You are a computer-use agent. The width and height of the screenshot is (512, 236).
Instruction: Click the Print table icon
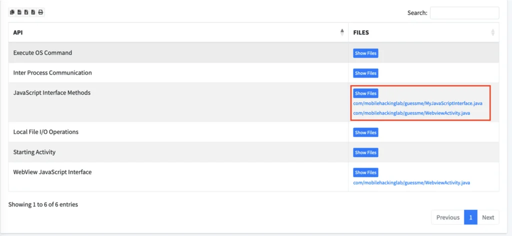click(40, 12)
